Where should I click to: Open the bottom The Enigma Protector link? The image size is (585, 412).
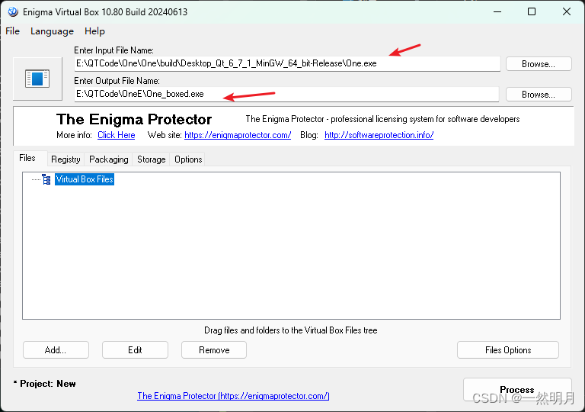click(x=233, y=396)
